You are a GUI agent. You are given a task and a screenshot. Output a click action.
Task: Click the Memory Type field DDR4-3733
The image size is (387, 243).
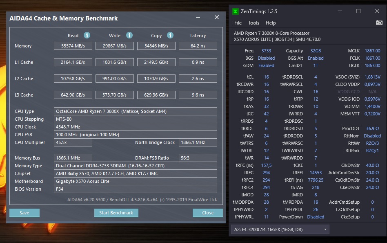136,166
